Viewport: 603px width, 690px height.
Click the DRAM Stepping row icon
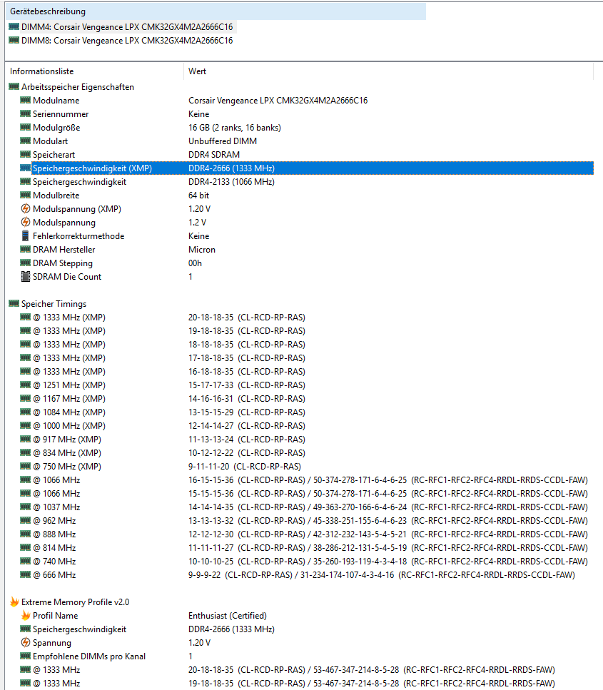pos(25,263)
